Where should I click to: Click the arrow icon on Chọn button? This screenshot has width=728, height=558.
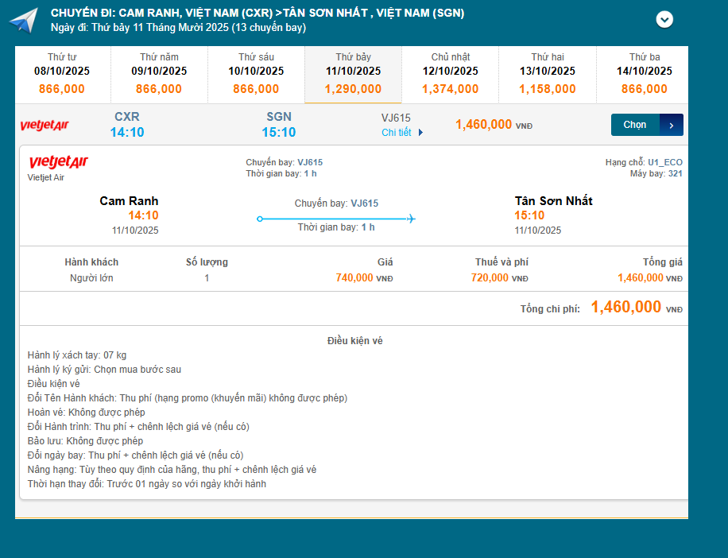672,125
